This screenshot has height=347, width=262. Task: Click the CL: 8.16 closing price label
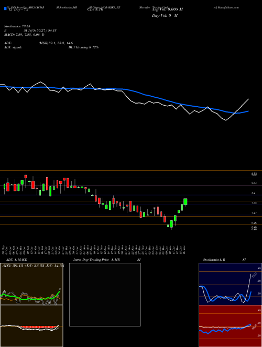click(x=95, y=9)
